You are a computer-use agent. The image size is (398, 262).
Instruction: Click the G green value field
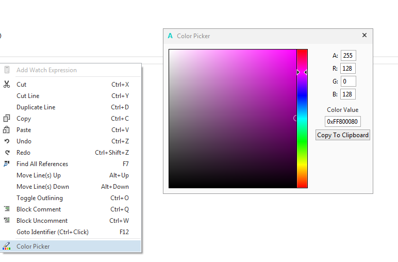349,81
